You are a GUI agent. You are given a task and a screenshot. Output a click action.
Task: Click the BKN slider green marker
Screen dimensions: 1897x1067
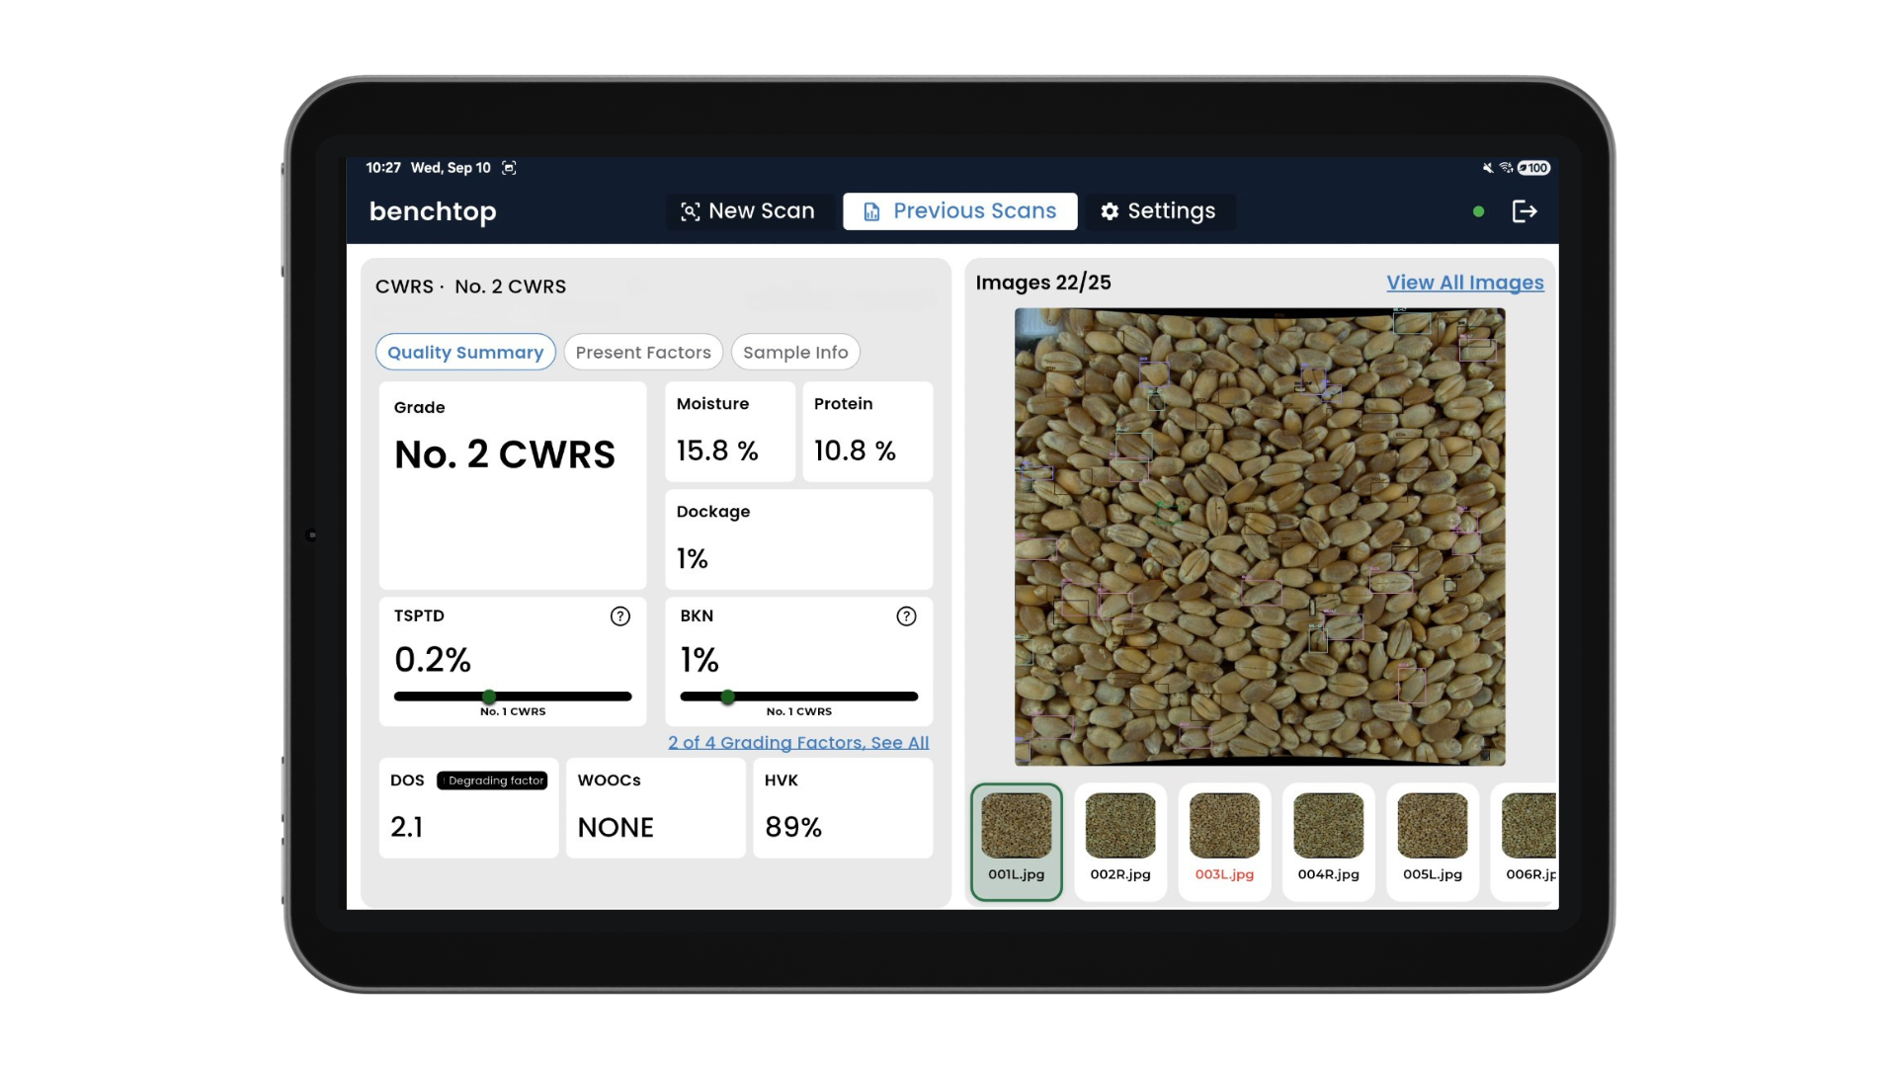coord(728,697)
